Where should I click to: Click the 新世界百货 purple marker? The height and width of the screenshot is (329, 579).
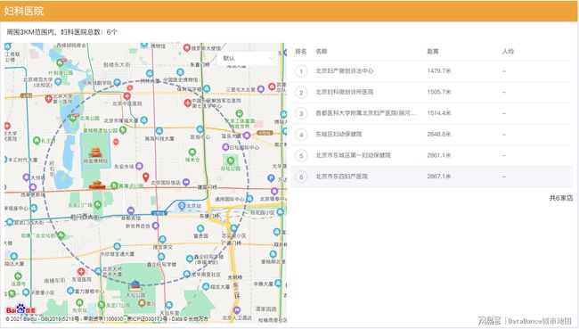pyautogui.click(x=156, y=226)
